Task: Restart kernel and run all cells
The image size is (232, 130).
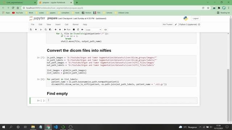Action: click(82, 30)
